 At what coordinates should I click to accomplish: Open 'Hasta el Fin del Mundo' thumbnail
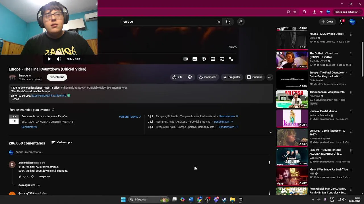292,118
